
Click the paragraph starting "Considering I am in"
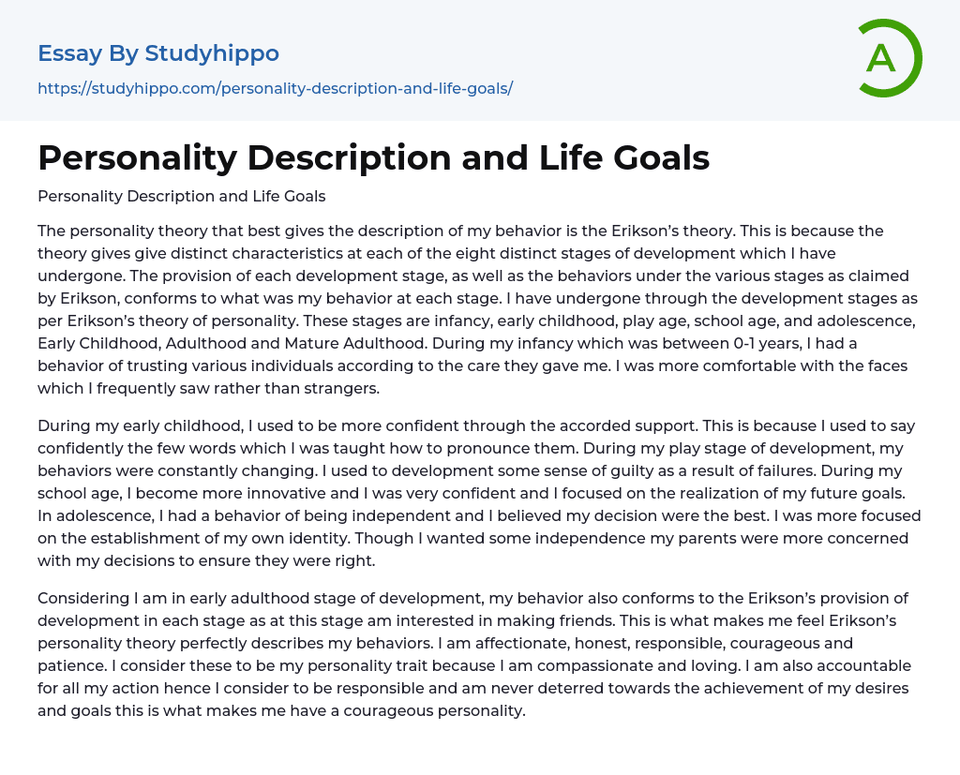(x=473, y=654)
